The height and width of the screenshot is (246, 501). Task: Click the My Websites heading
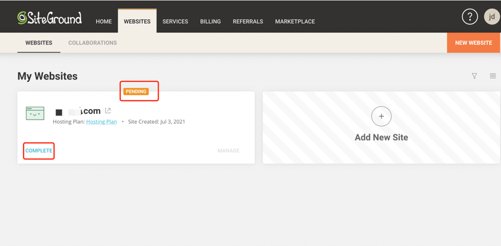click(48, 76)
